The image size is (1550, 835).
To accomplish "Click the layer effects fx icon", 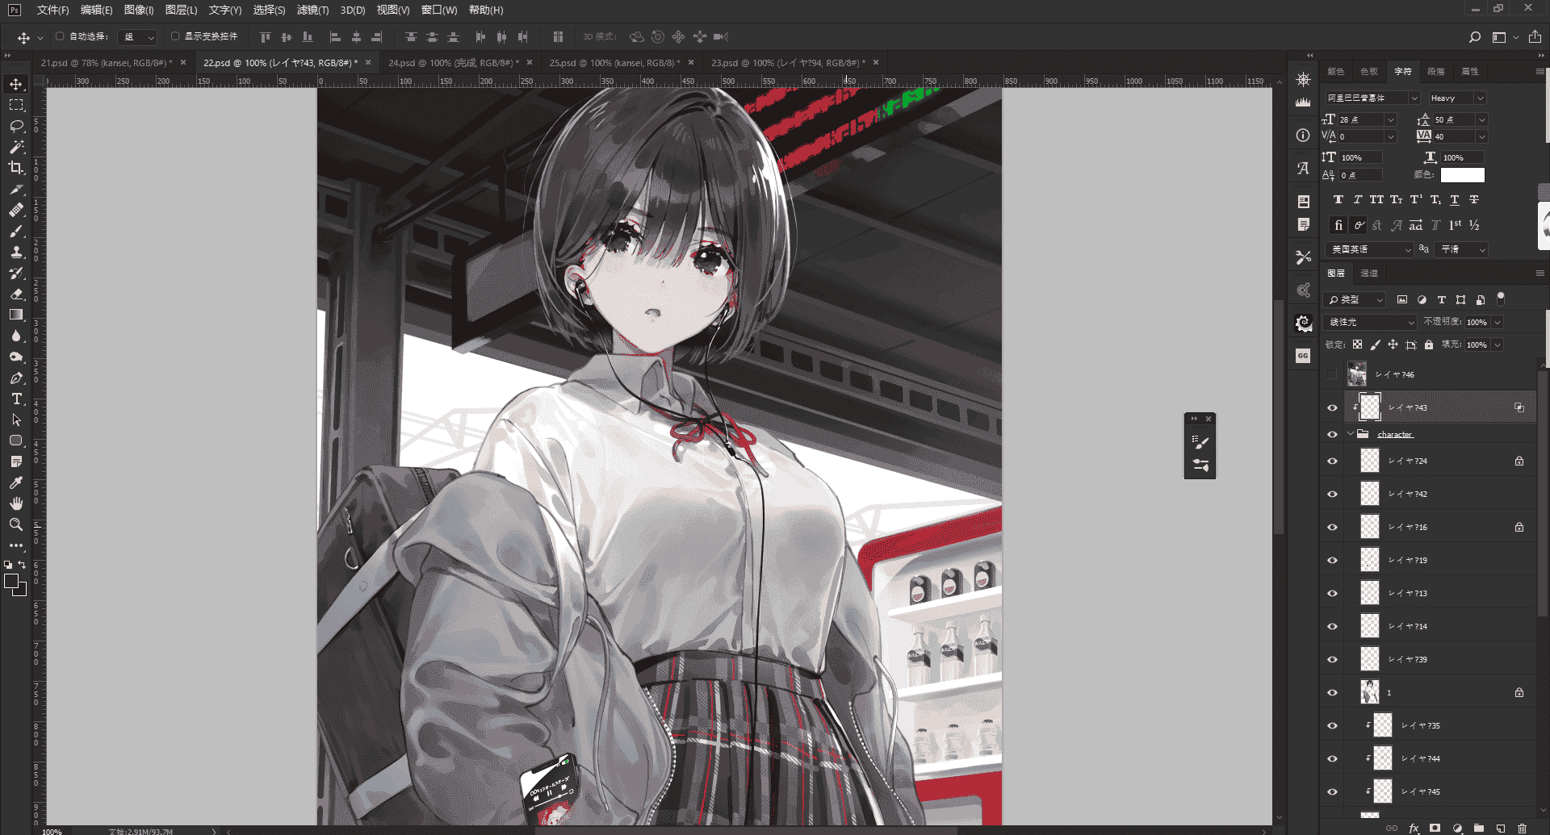I will [x=1414, y=829].
